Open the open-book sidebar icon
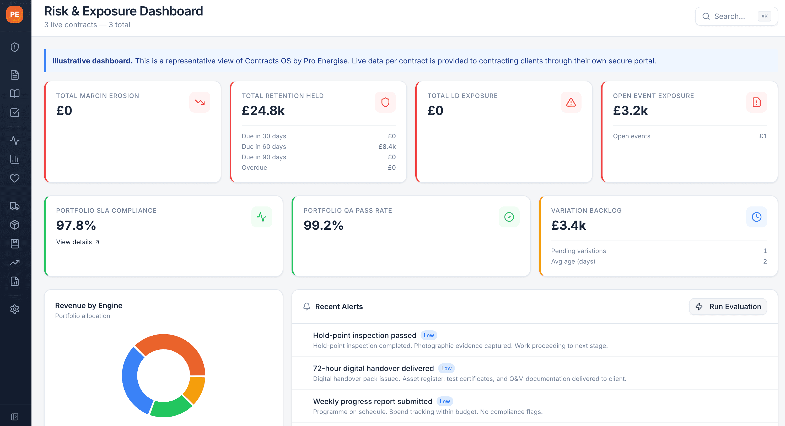This screenshot has height=426, width=785. click(15, 94)
